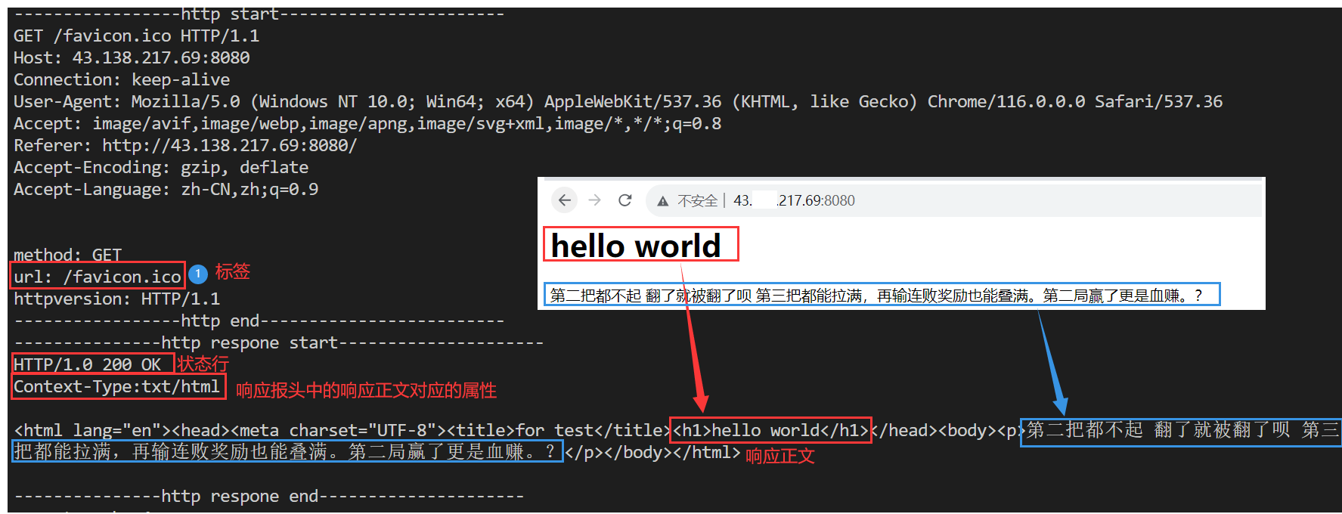The height and width of the screenshot is (514, 1342).
Task: Click the hello world heading in browser
Action: (x=637, y=246)
